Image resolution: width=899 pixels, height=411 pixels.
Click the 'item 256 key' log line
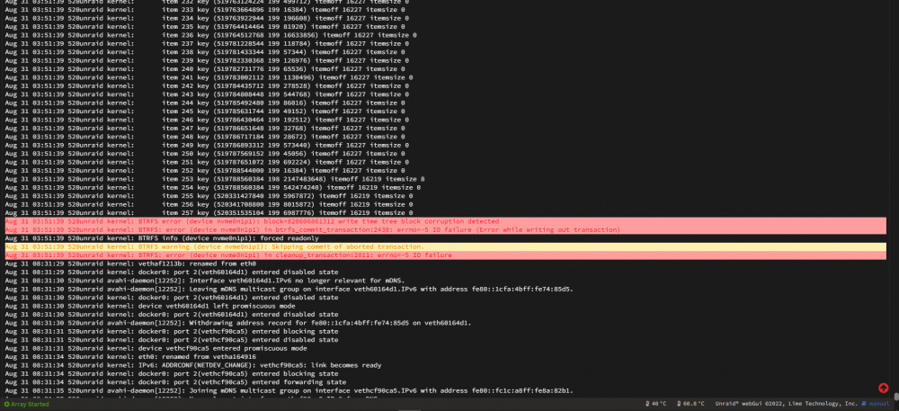pos(209,204)
